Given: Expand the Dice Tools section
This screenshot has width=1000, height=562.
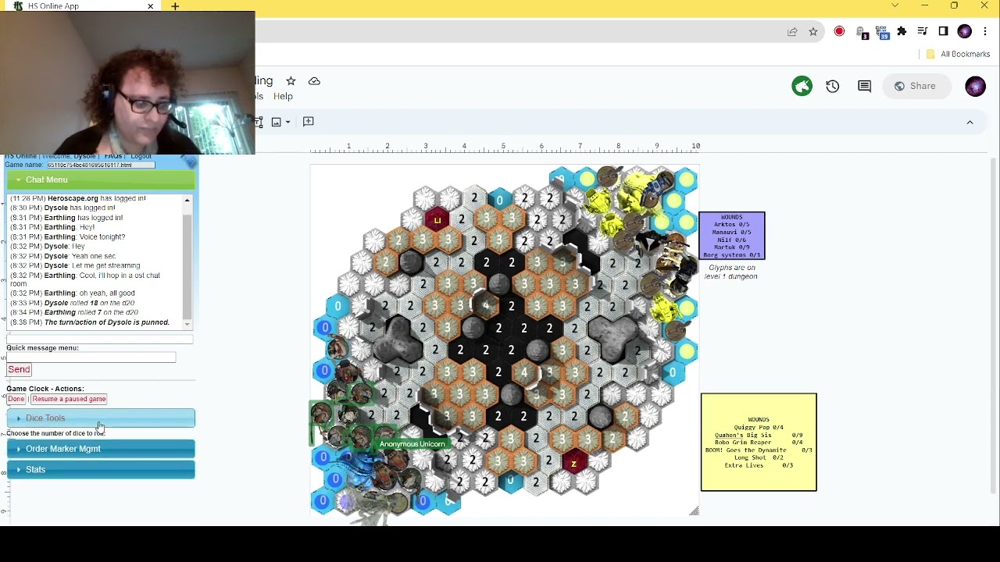Looking at the screenshot, I should coord(101,418).
